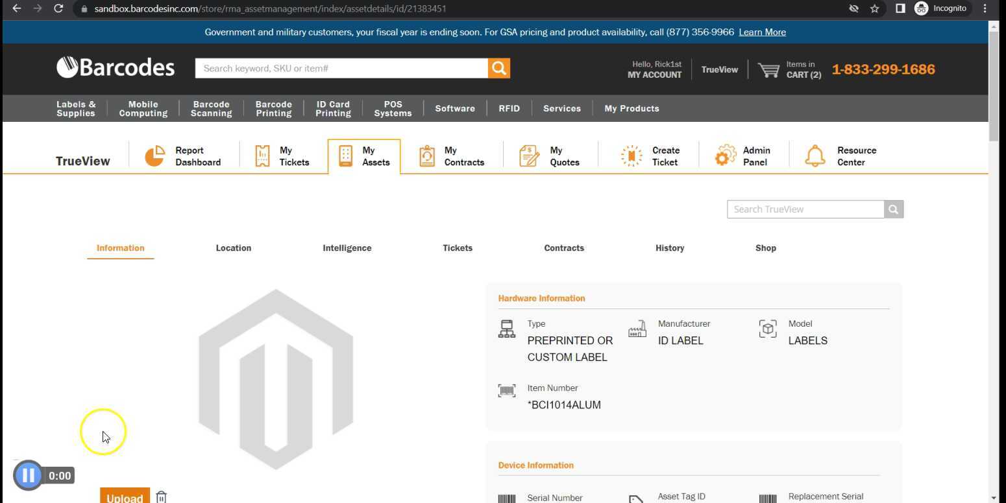Open the Report Dashboard pie chart icon
The width and height of the screenshot is (1006, 503).
[x=154, y=156]
